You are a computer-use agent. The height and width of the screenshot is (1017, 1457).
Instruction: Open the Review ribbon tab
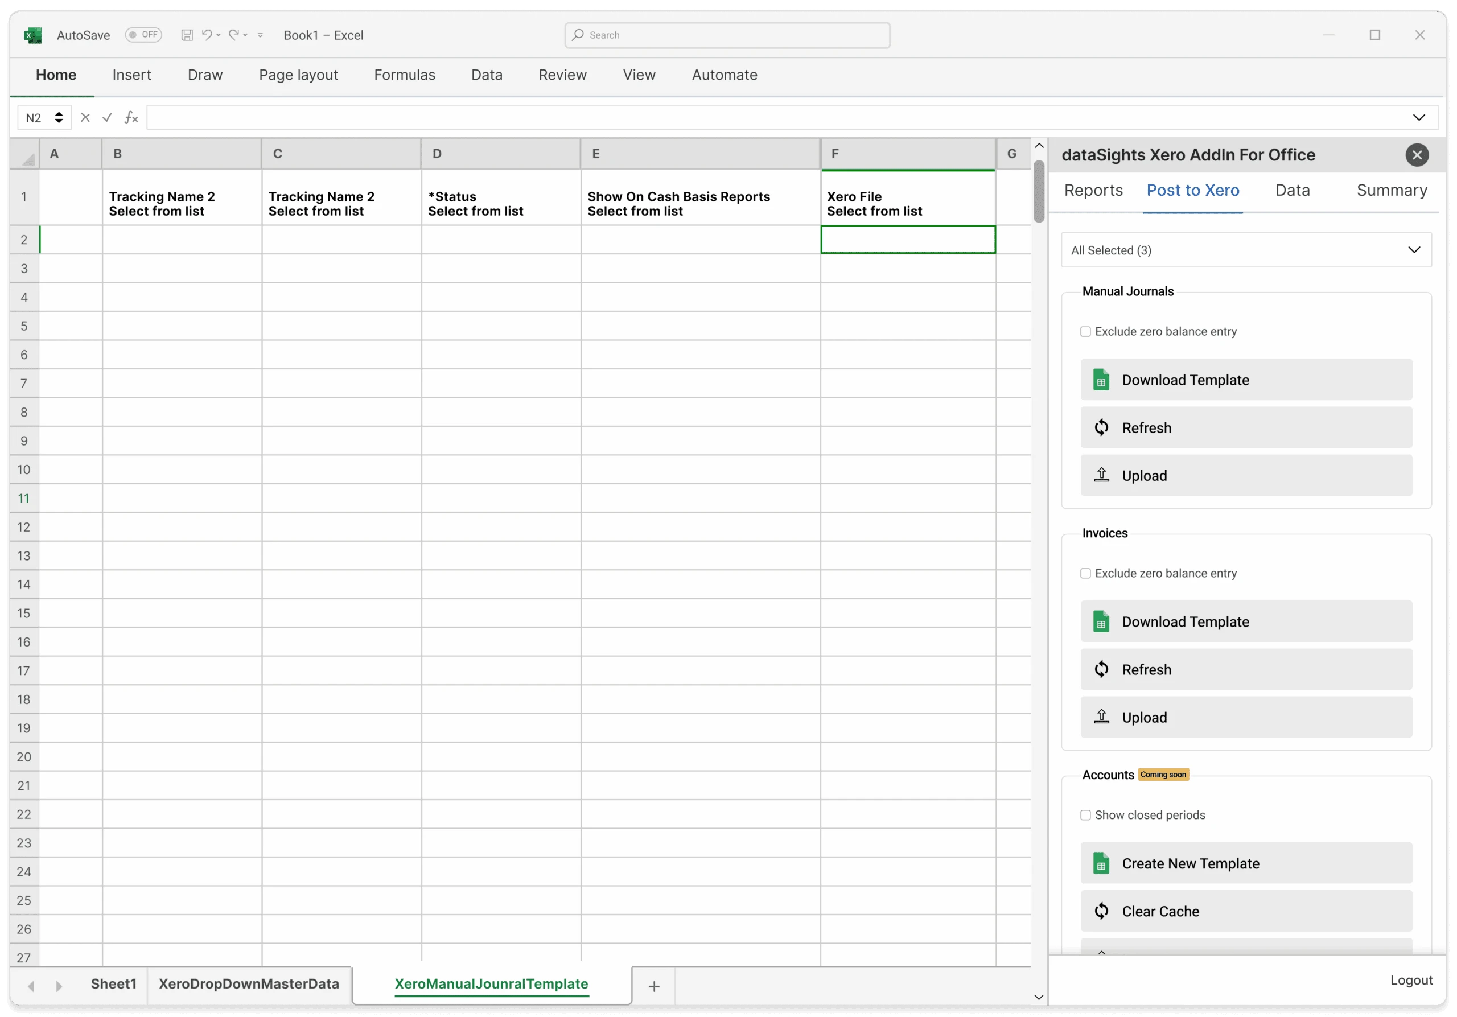click(563, 75)
